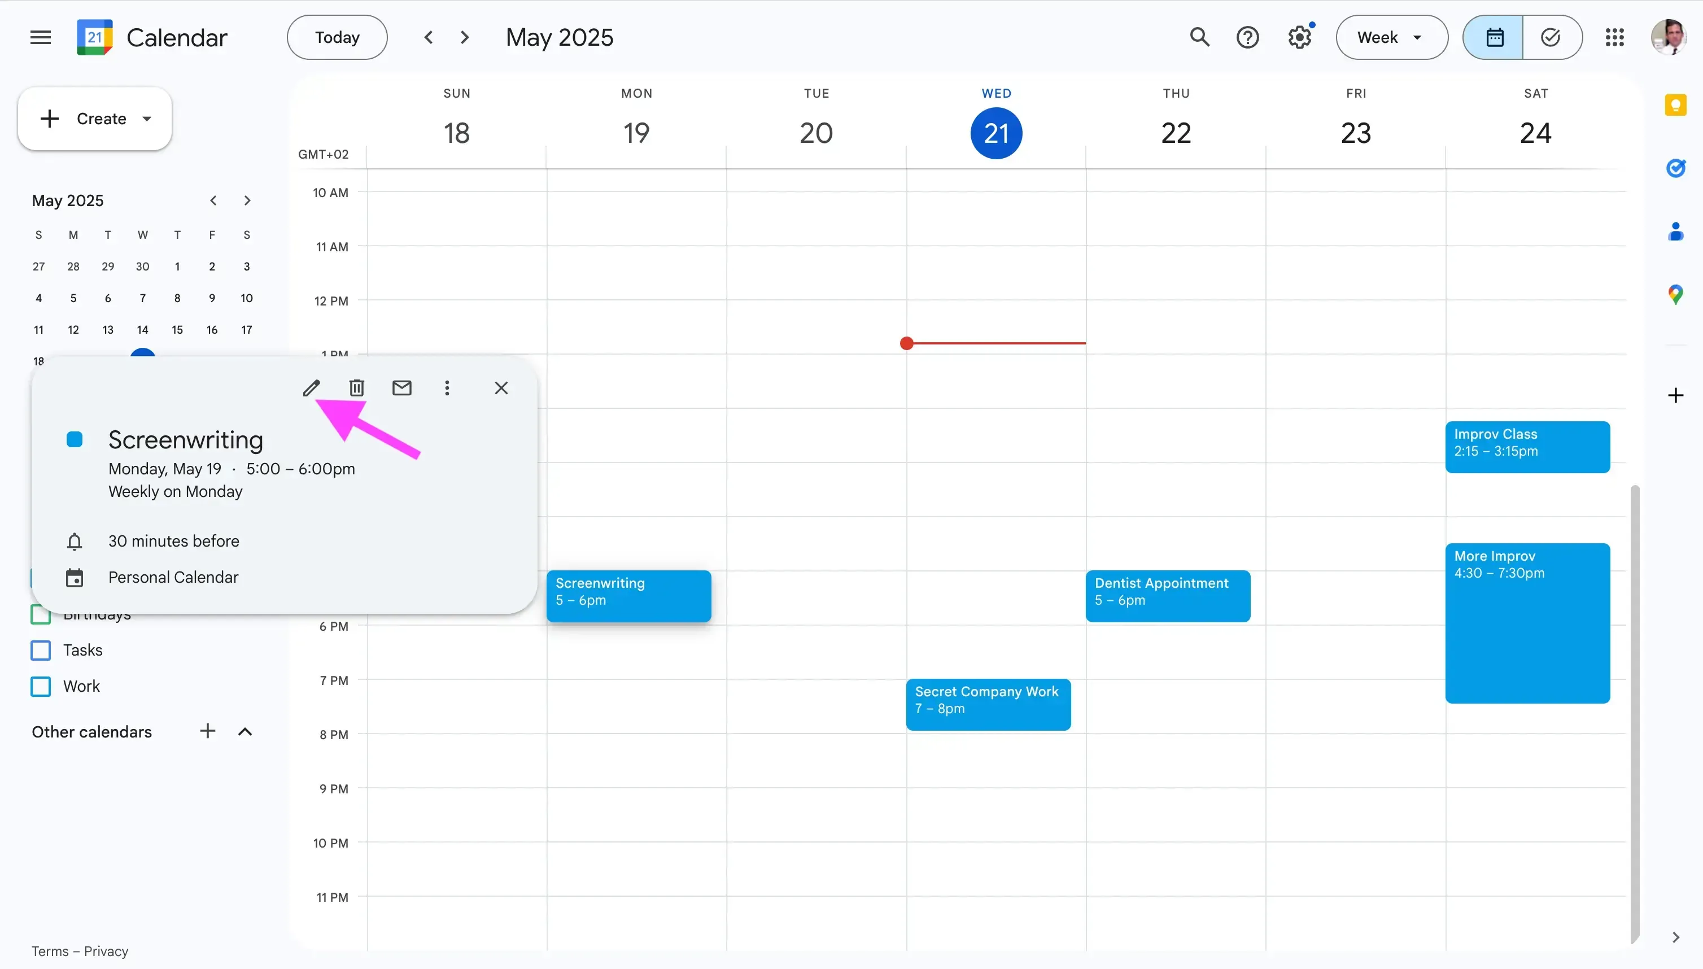The width and height of the screenshot is (1703, 969).
Task: Enable the Tasks checkbox in My calendars
Action: (40, 650)
